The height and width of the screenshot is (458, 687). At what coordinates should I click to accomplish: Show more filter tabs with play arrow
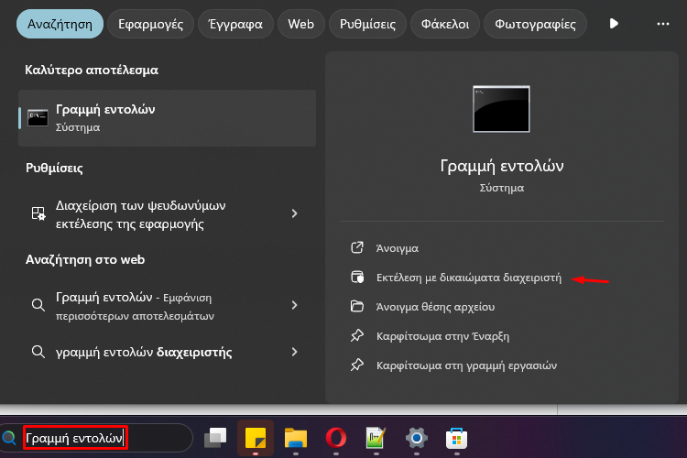[614, 24]
